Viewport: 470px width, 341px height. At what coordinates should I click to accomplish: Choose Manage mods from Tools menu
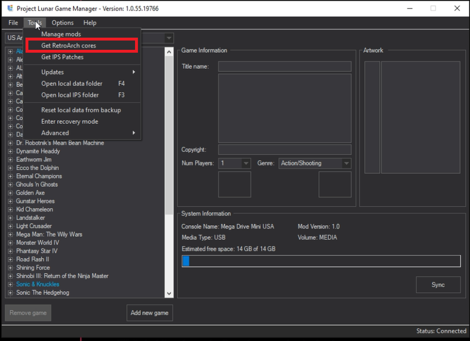82,34
